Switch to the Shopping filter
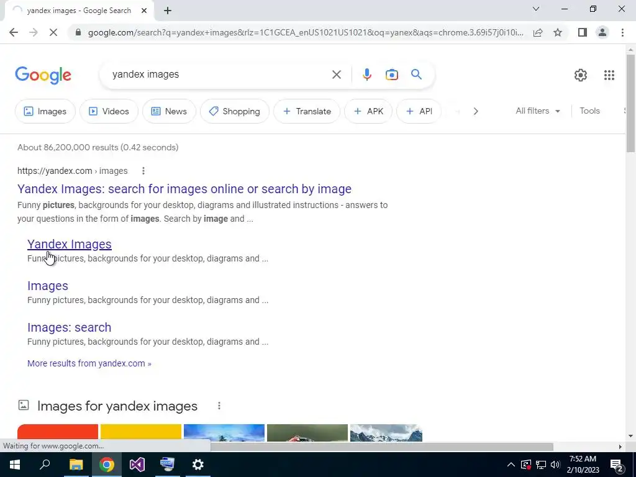 click(234, 111)
